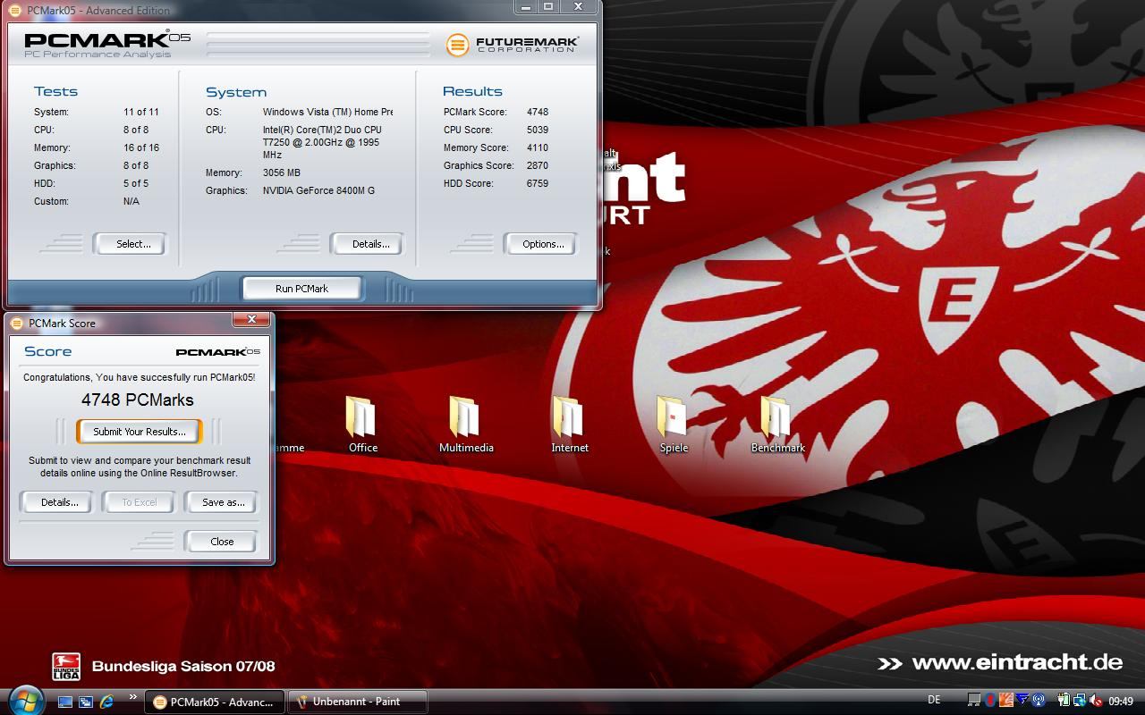Click the memory value 3056 MB
1145x715 pixels.
(282, 172)
